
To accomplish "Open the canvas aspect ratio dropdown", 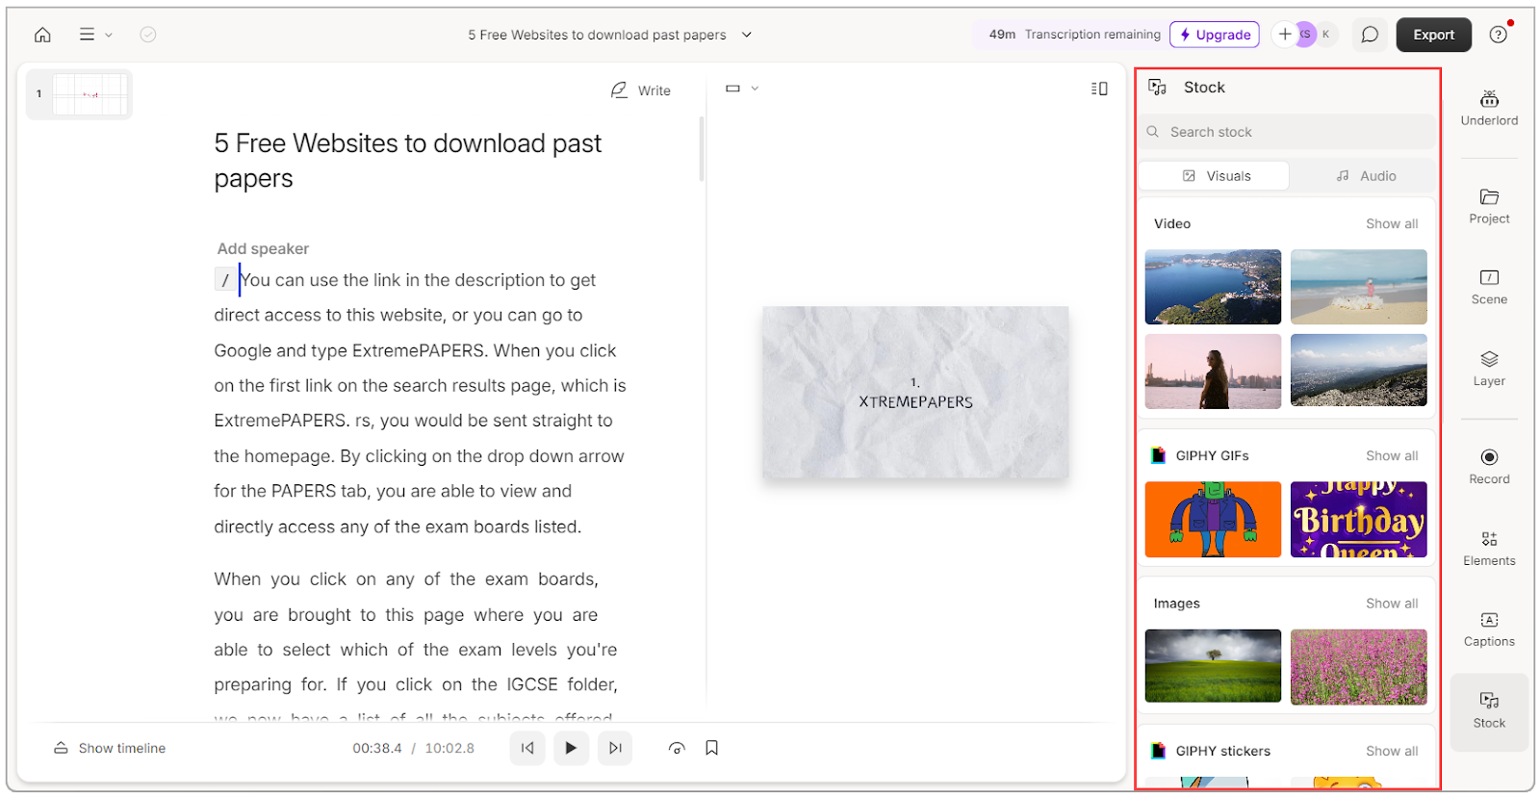I will coord(742,89).
